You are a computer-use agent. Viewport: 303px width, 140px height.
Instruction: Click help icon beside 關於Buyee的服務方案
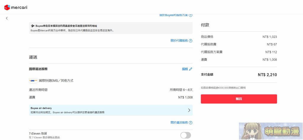click(x=191, y=15)
